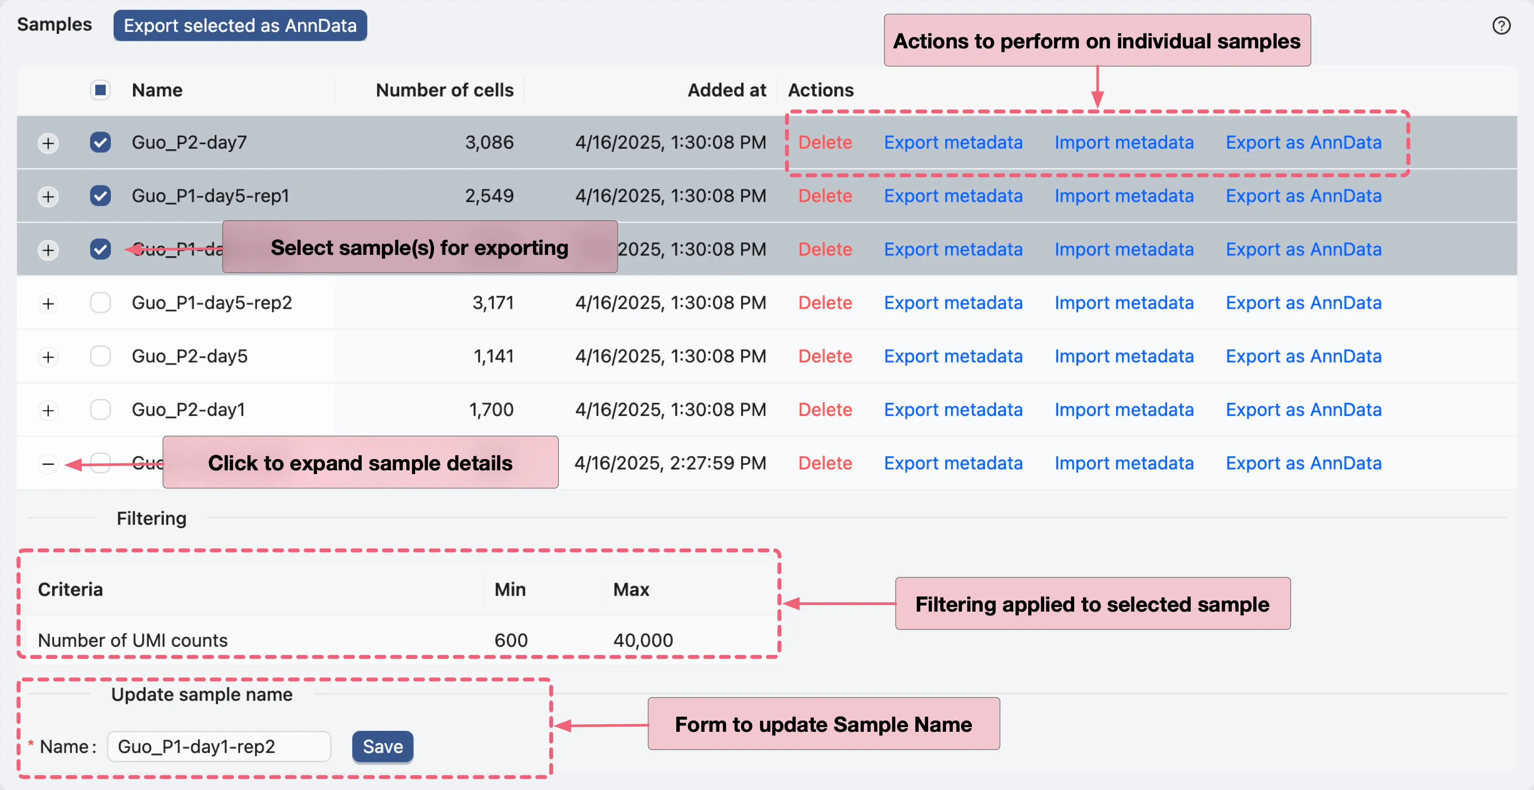This screenshot has width=1534, height=790.
Task: Select the Guo_P2-day5 sample checkbox
Action: (x=100, y=356)
